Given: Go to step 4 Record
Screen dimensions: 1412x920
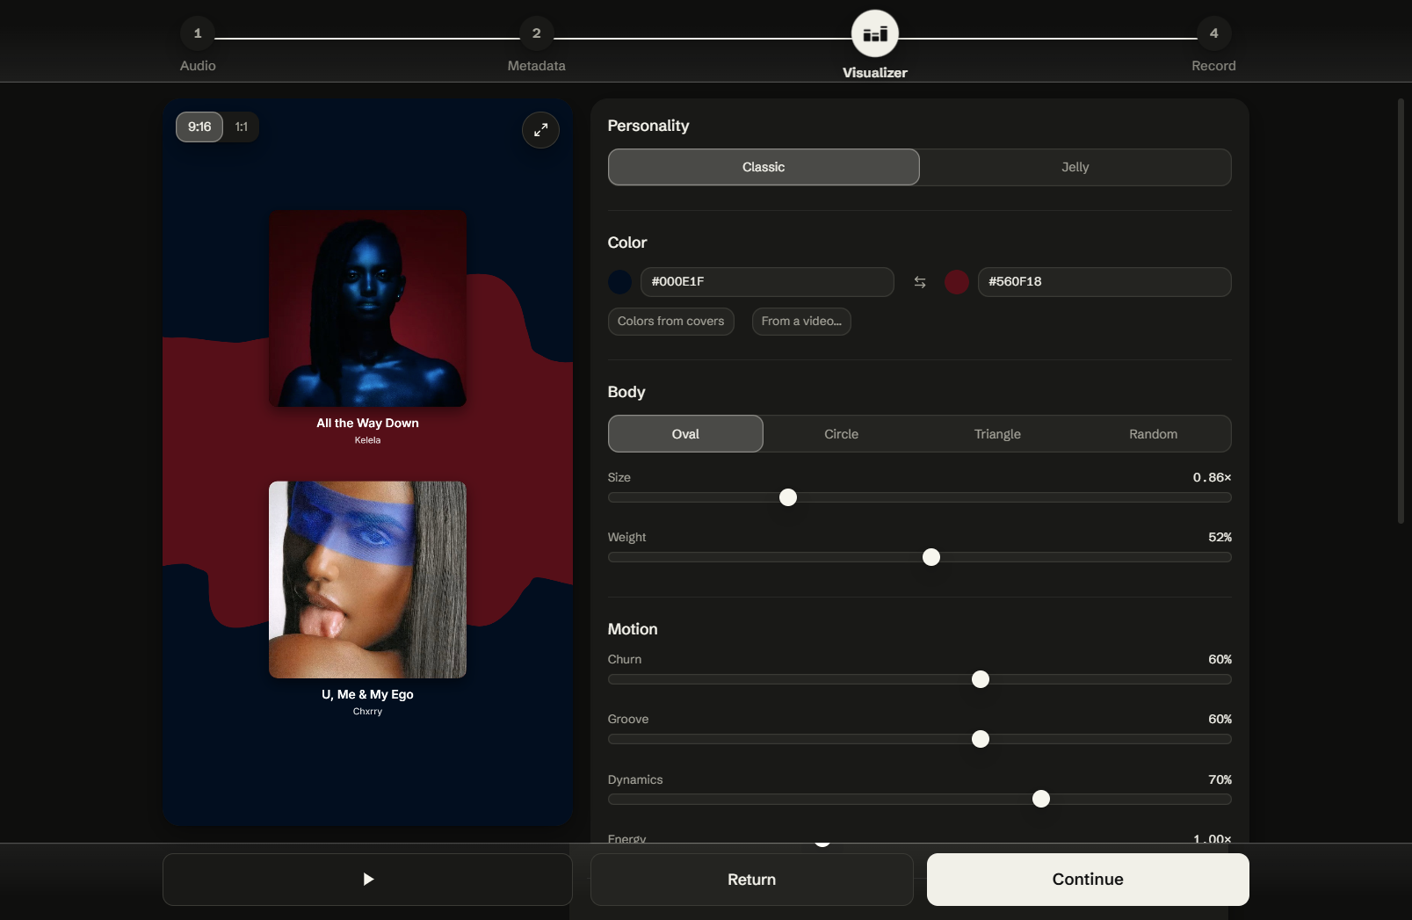Looking at the screenshot, I should click(1213, 33).
